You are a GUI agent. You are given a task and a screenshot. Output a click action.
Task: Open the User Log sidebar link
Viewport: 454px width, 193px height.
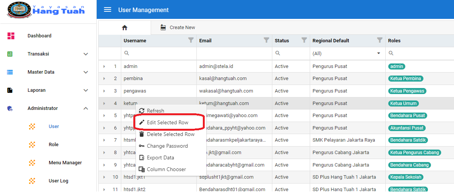point(58,181)
